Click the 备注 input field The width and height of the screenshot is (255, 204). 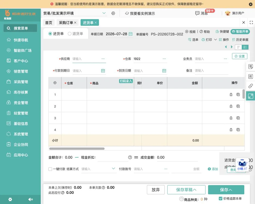212,71
